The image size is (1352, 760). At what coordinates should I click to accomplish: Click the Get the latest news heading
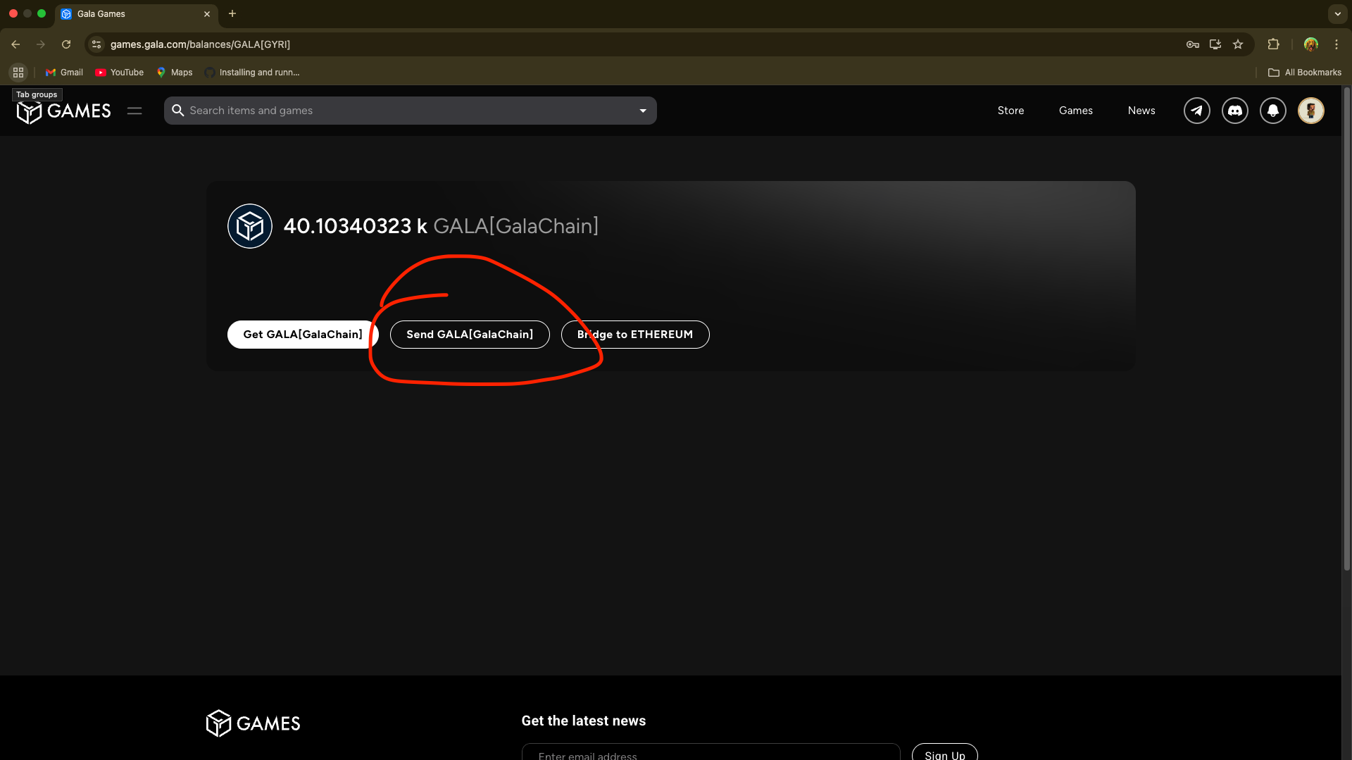[x=584, y=721]
